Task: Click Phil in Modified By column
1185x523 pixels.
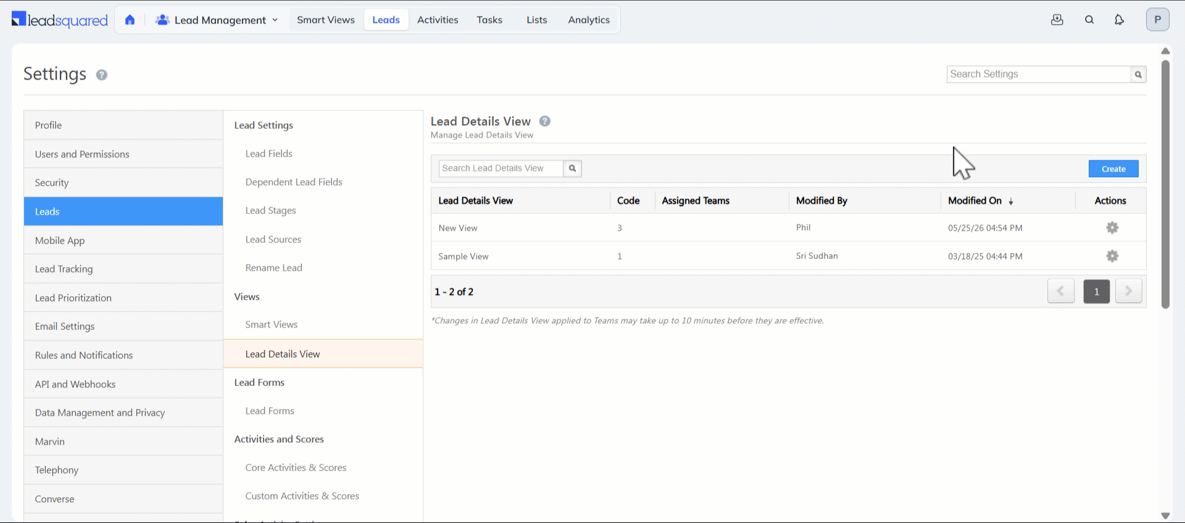Action: (x=803, y=228)
